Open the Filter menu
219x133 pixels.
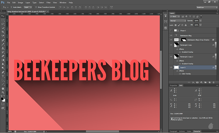pos(48,2)
